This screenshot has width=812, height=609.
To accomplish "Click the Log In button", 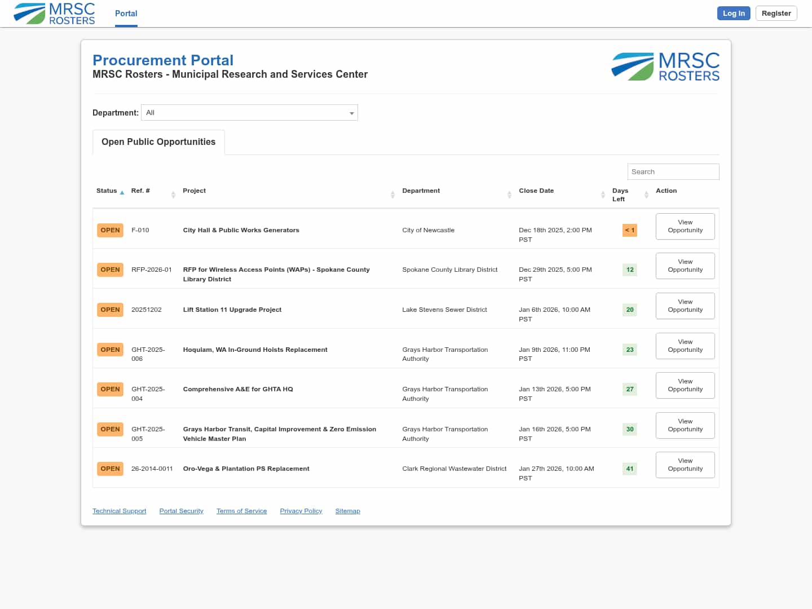I will click(733, 14).
